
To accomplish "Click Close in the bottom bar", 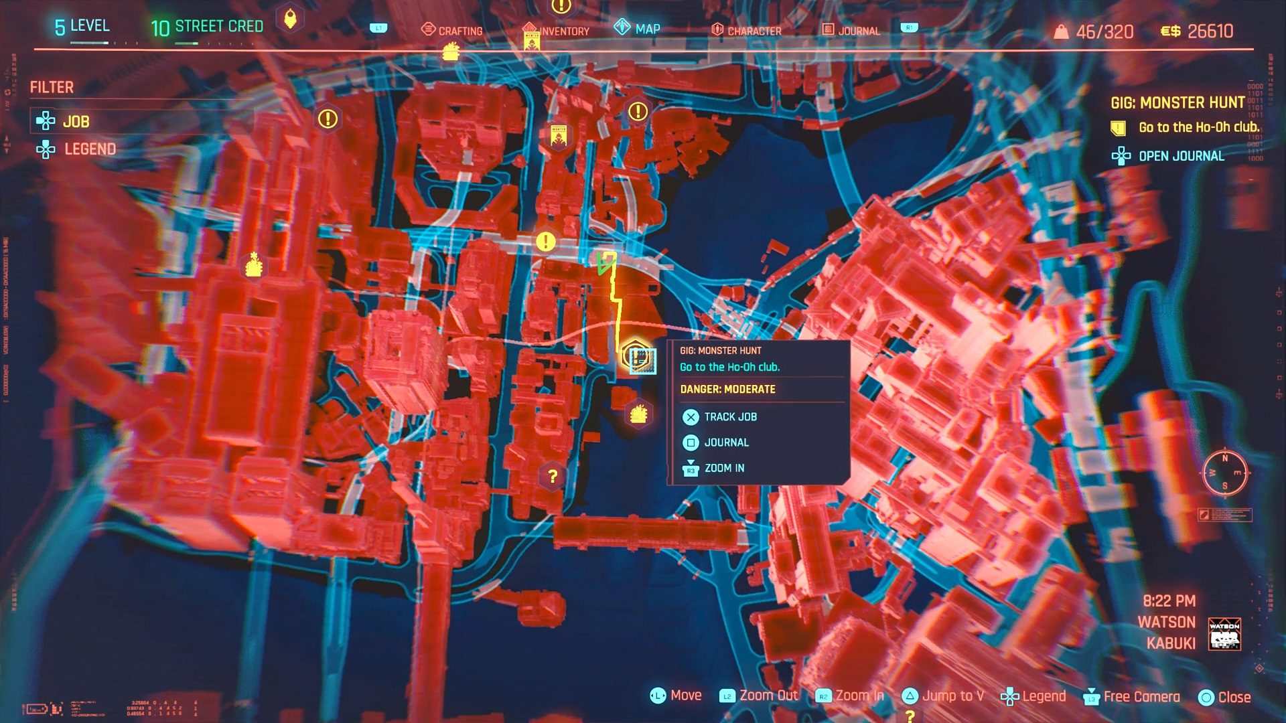I will point(1224,698).
